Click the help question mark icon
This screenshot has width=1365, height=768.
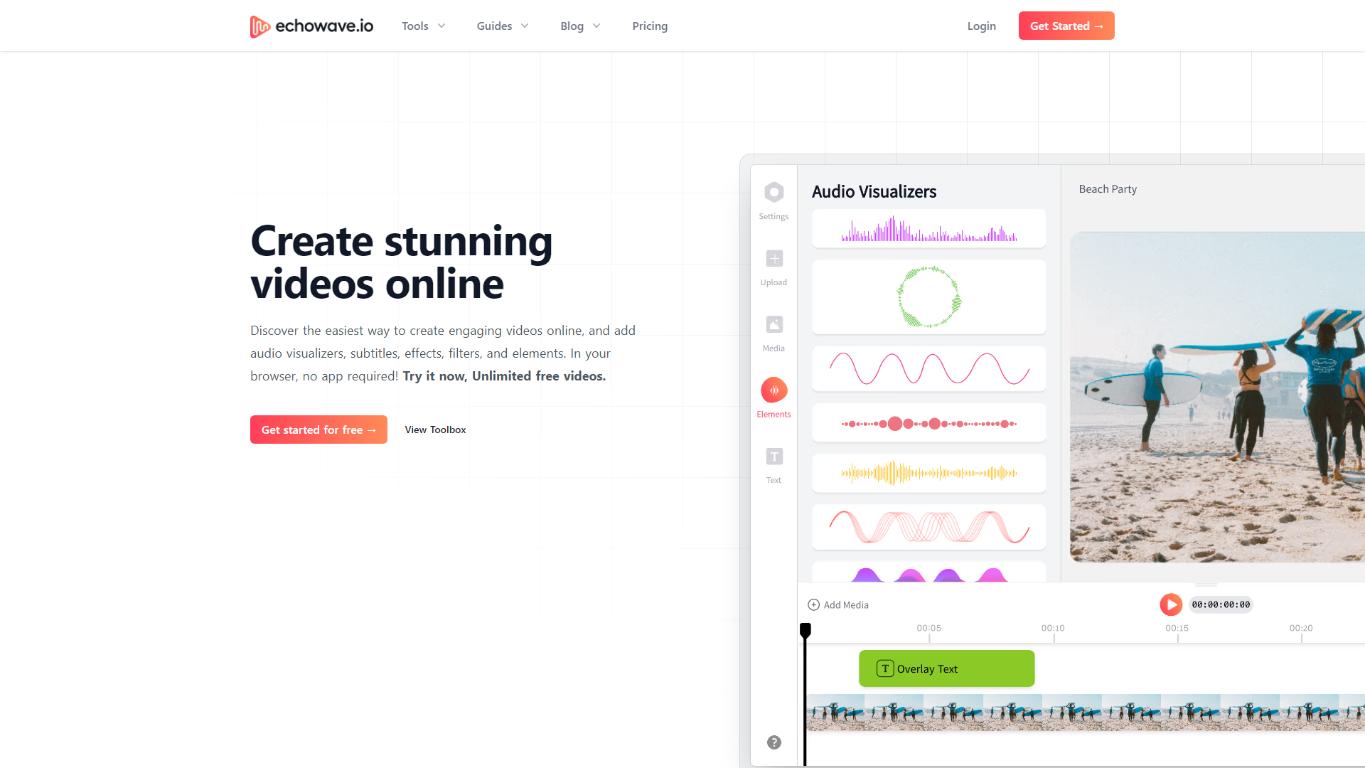[773, 742]
